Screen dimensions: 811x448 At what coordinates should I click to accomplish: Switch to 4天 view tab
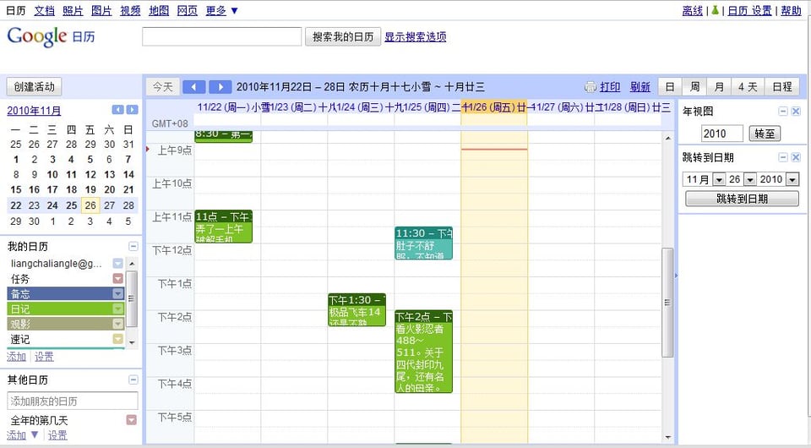click(748, 87)
